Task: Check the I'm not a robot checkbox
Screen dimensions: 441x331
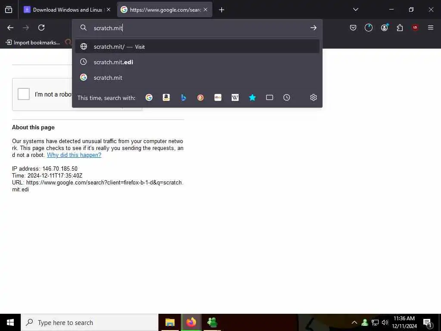Action: [x=24, y=94]
